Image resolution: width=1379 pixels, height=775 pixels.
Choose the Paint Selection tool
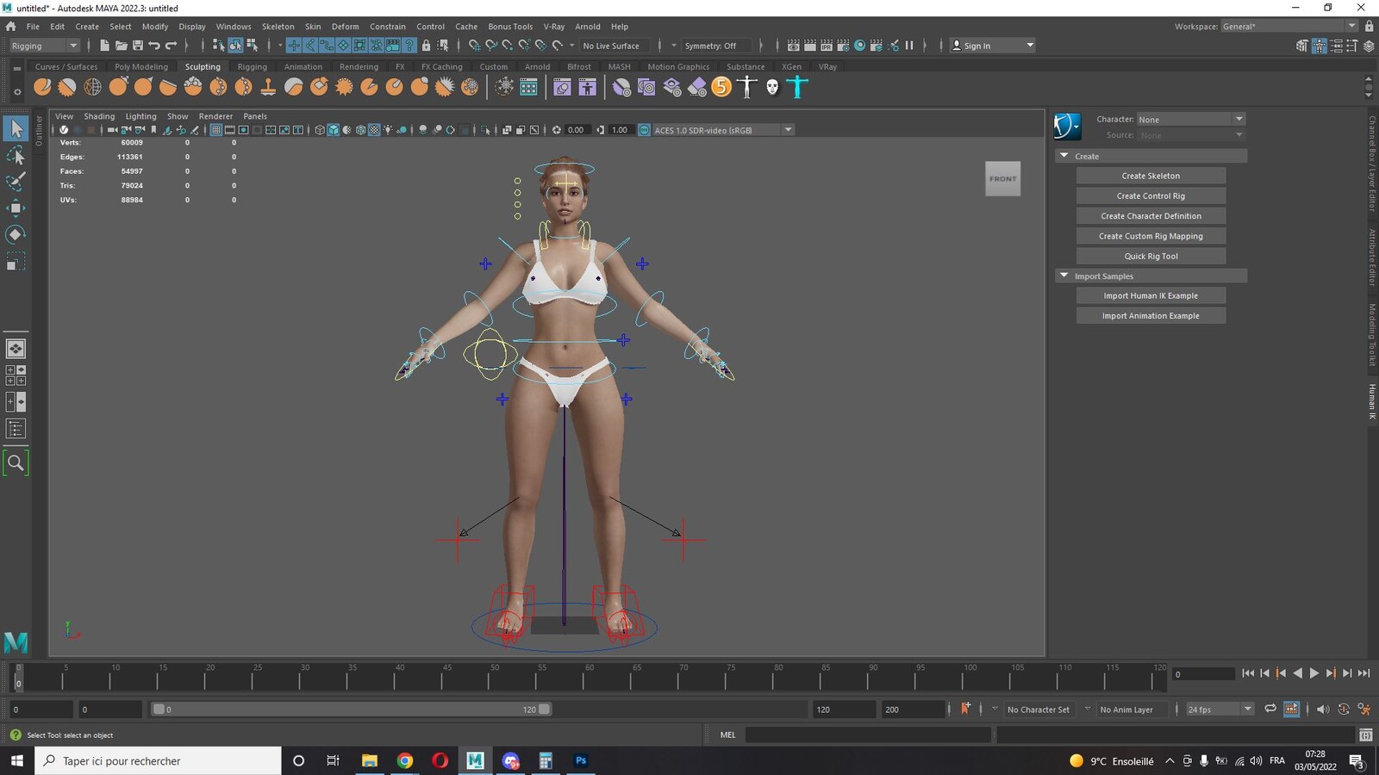pos(16,181)
